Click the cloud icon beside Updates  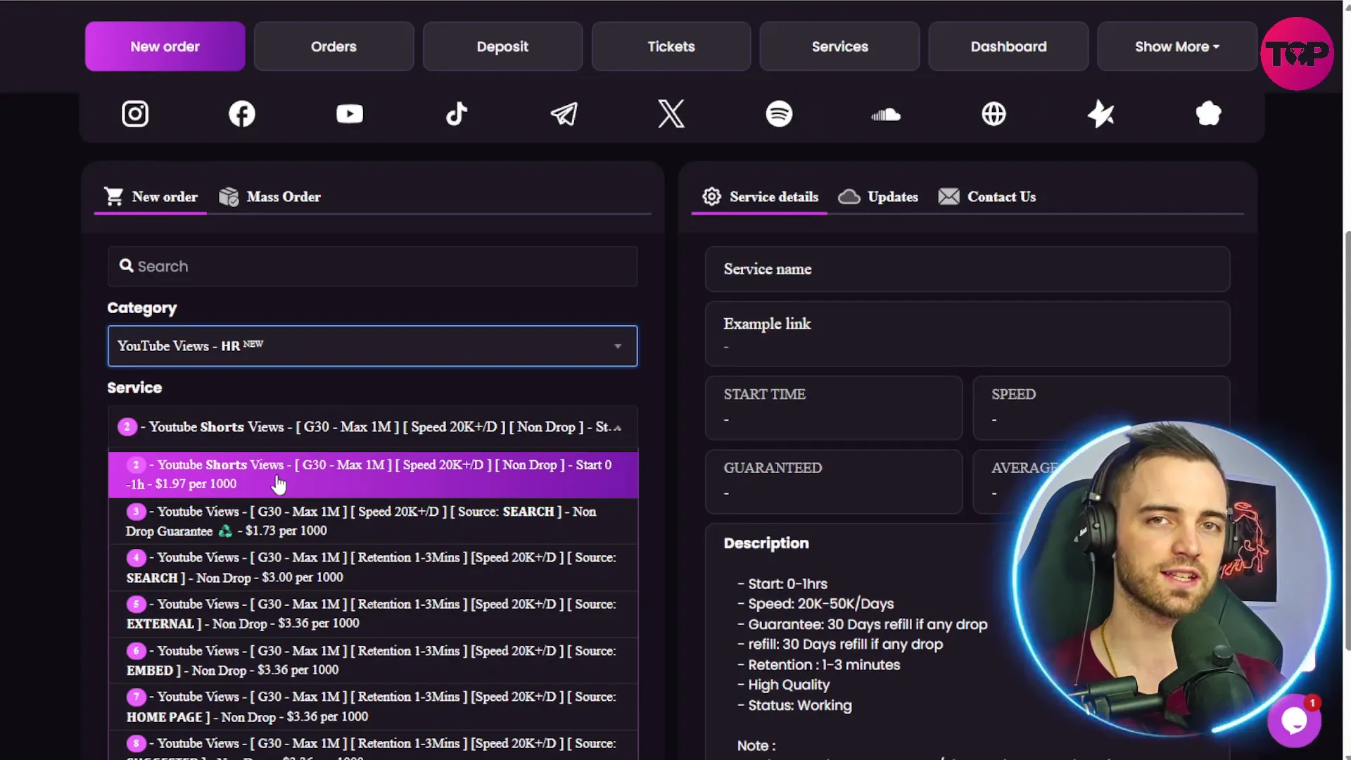pyautogui.click(x=849, y=196)
